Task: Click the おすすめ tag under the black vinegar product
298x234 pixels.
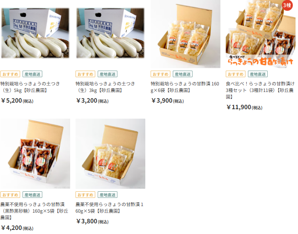Action: (10, 195)
